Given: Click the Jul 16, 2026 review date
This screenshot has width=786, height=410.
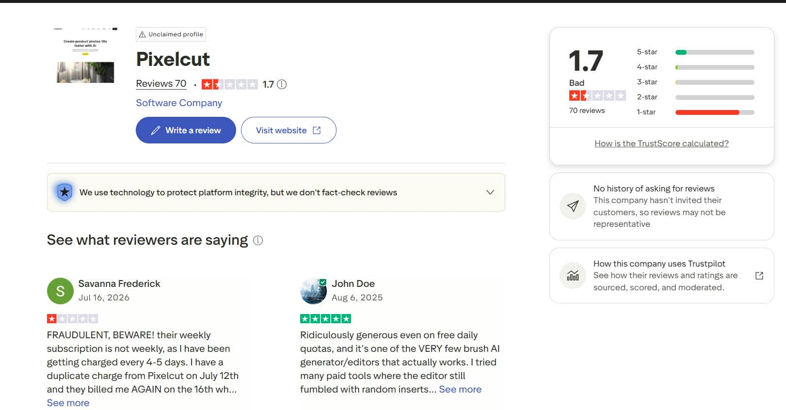Looking at the screenshot, I should (104, 298).
